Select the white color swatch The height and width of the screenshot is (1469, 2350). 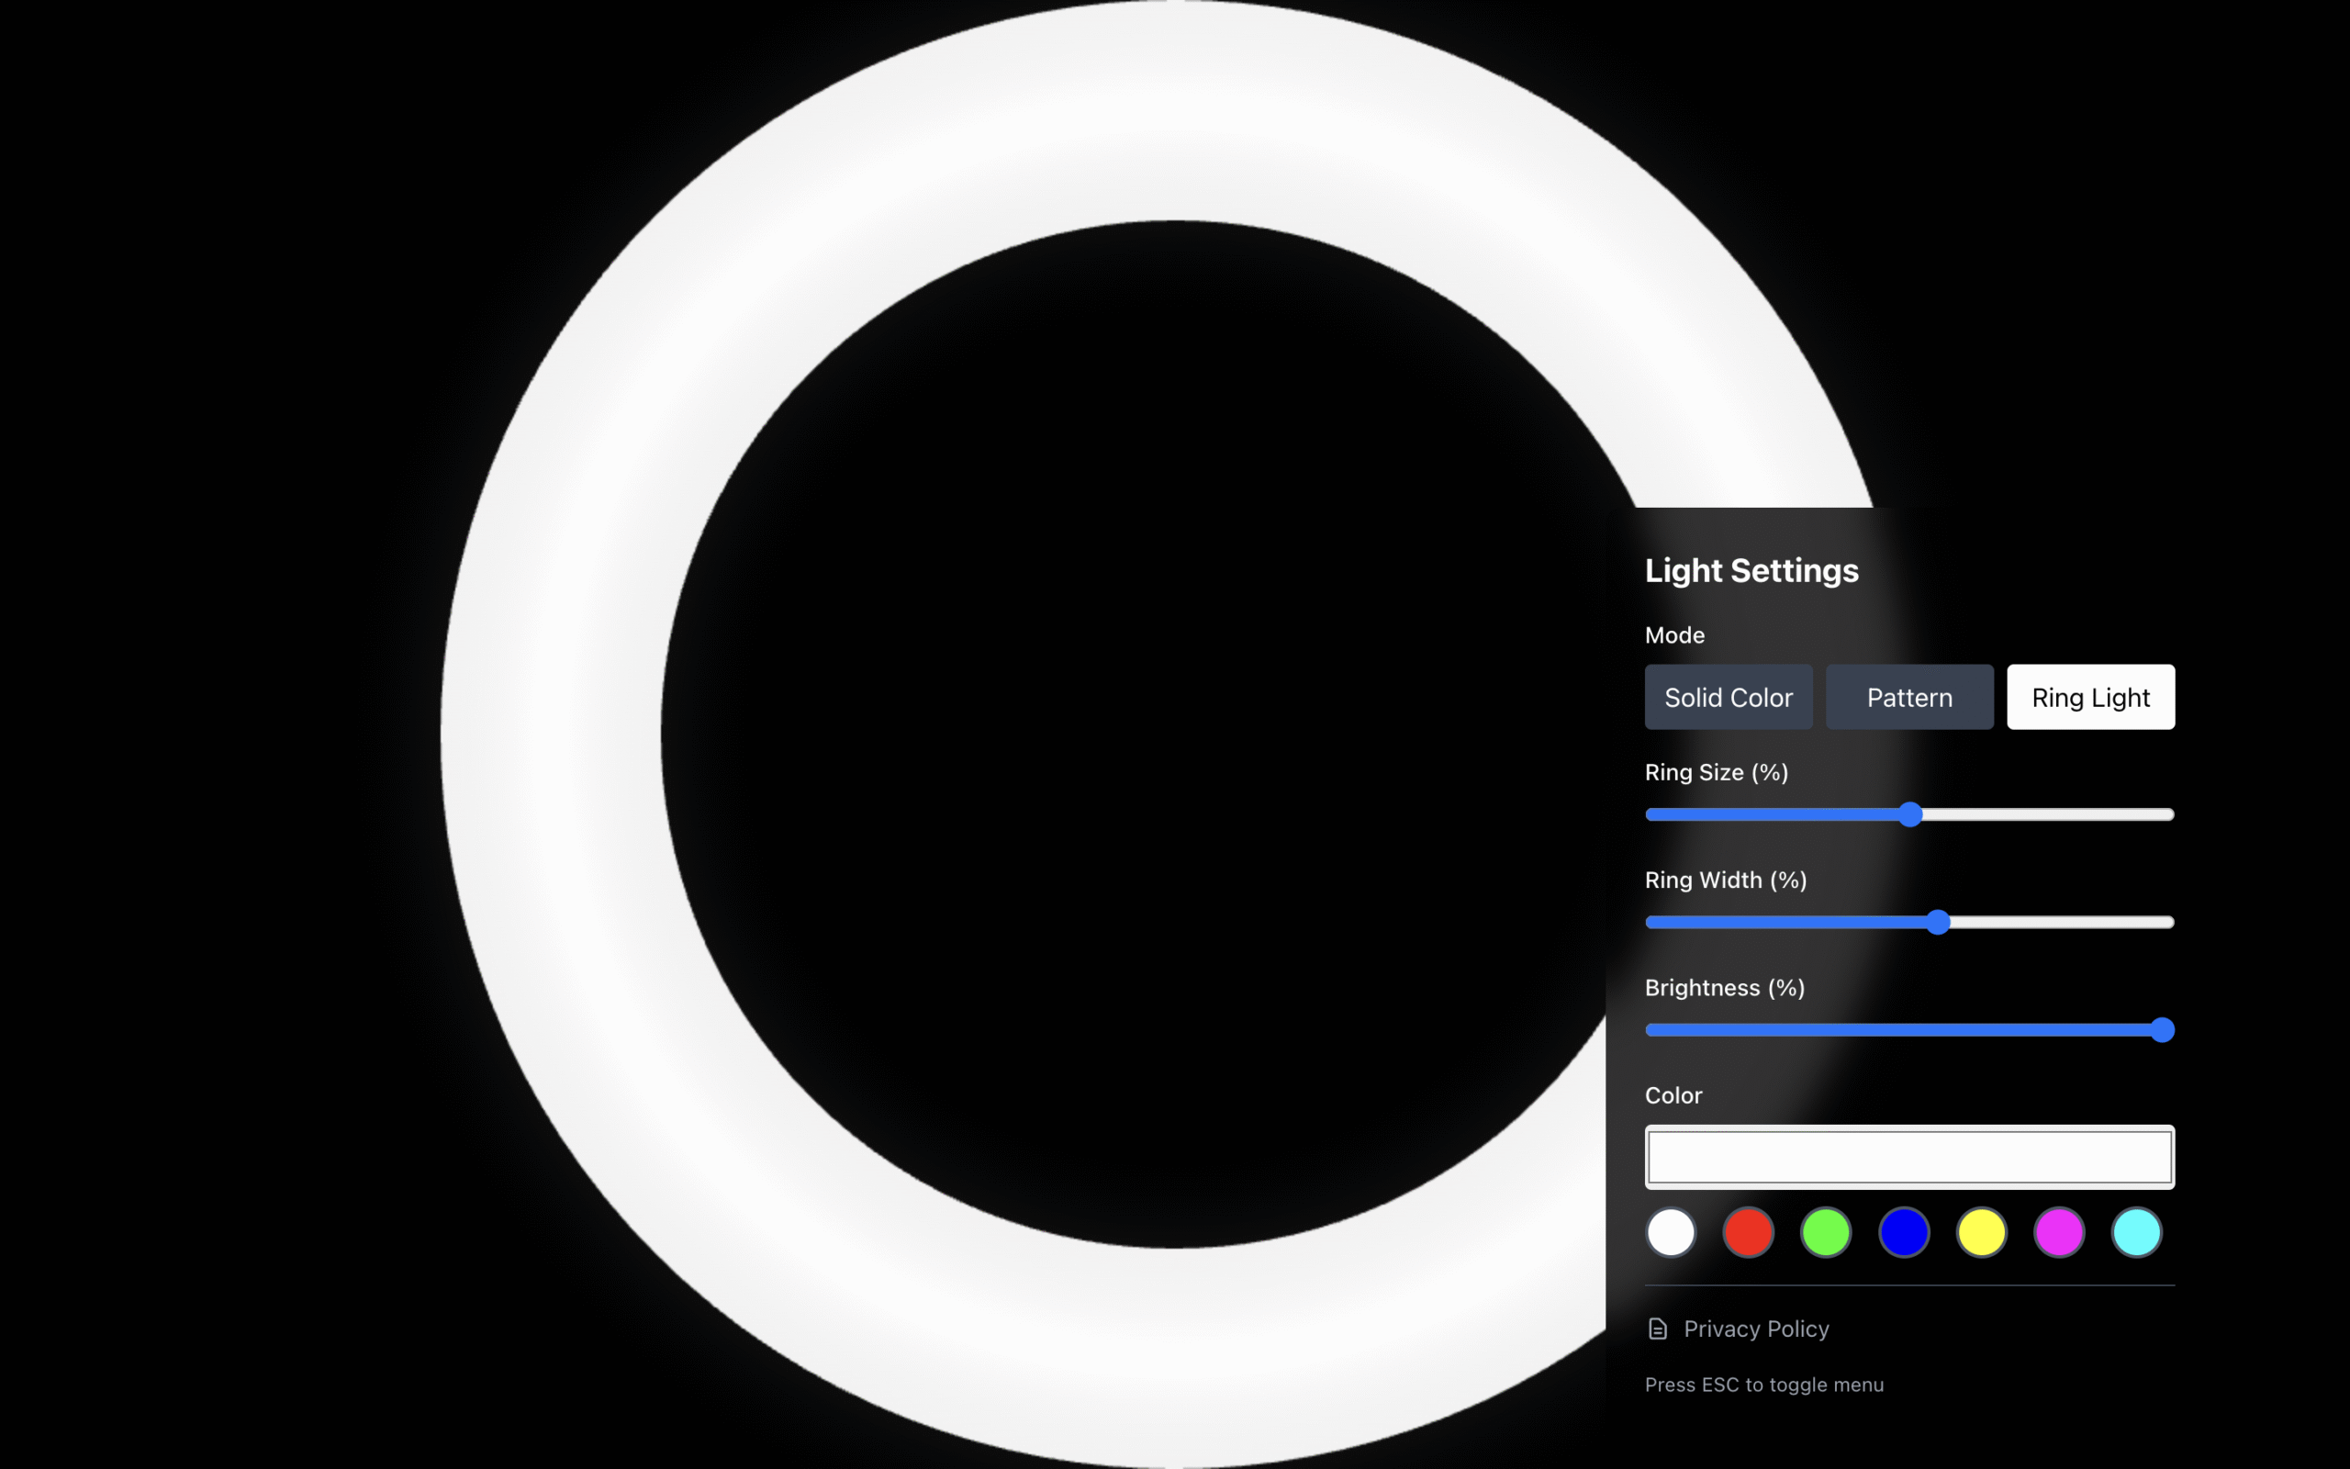1672,1232
